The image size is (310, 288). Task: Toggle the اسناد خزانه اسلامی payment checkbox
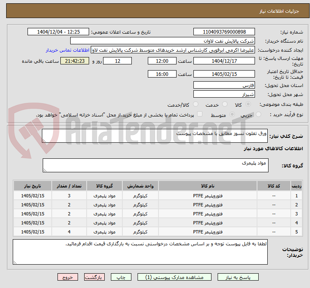point(200,114)
